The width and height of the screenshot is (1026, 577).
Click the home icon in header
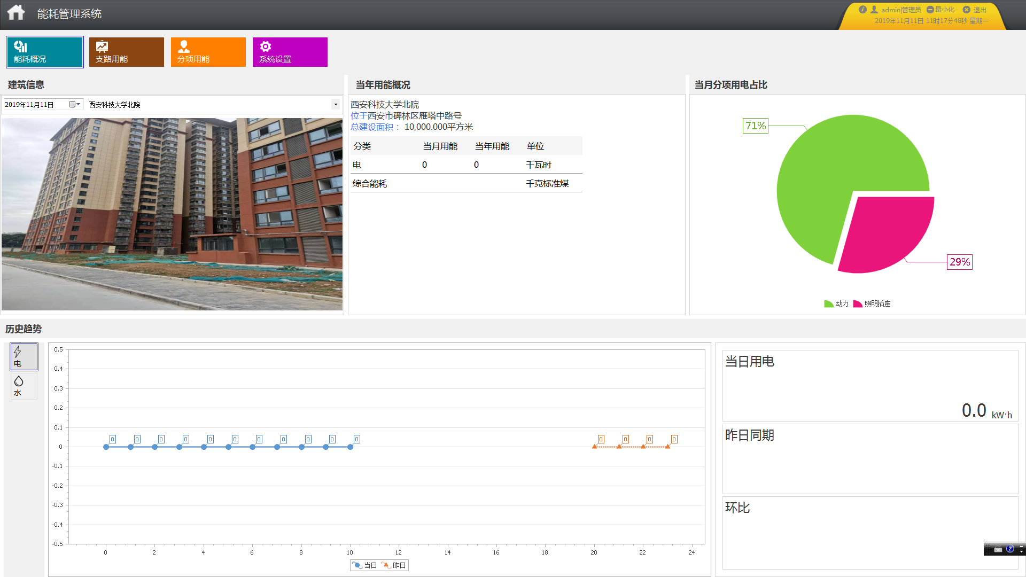(16, 13)
